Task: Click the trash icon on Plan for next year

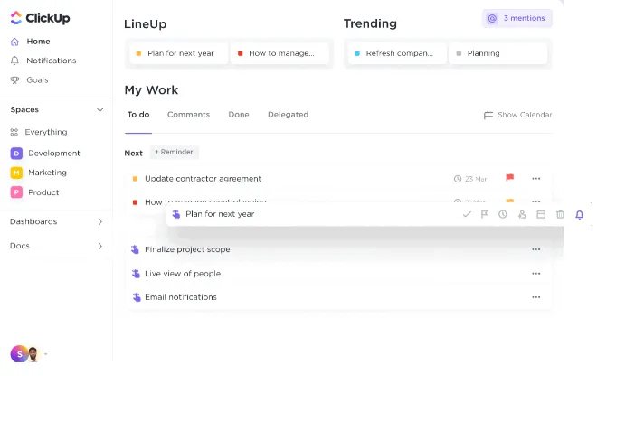Action: 560,214
